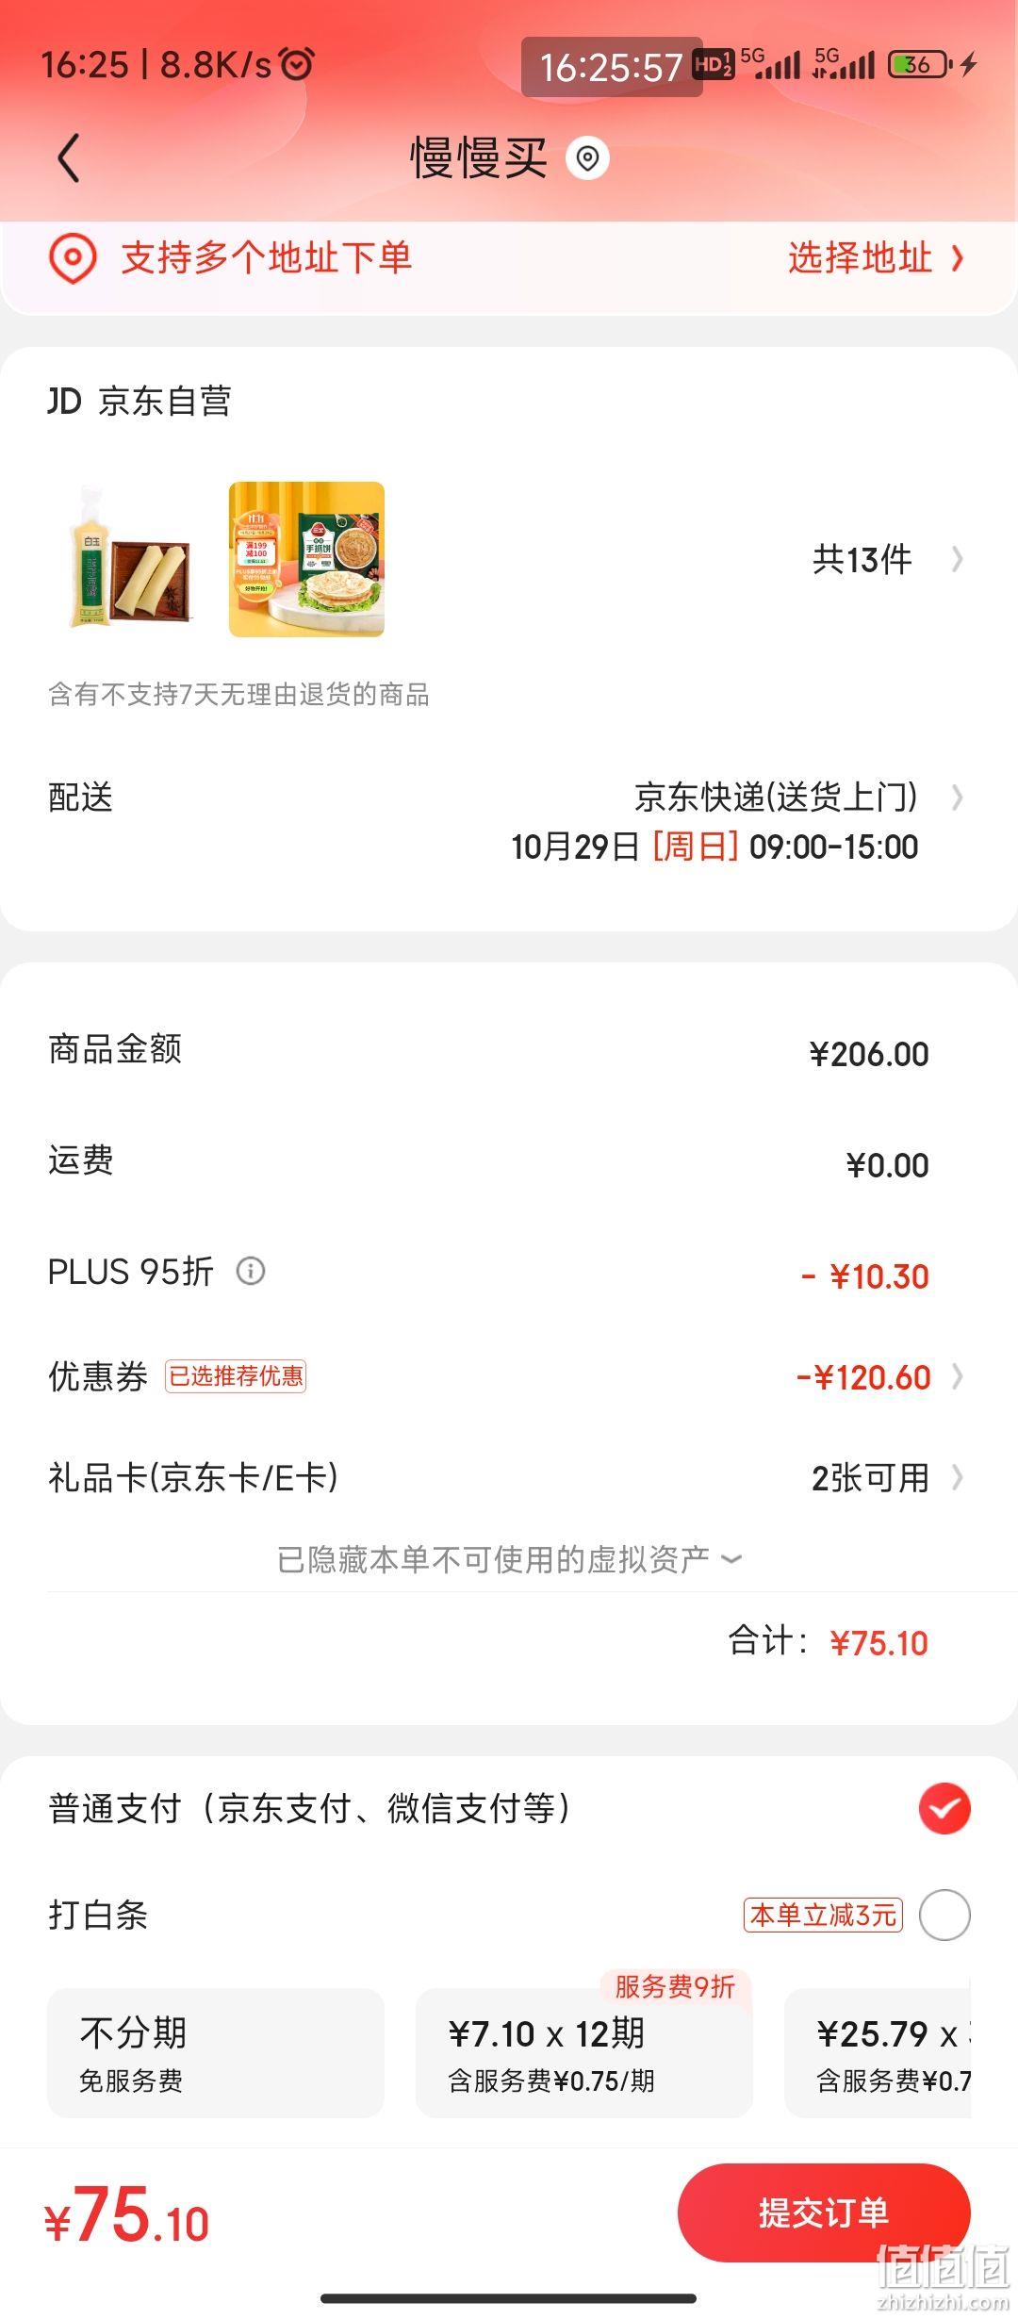Tap the back arrow icon
This screenshot has width=1018, height=2319.
[x=69, y=158]
